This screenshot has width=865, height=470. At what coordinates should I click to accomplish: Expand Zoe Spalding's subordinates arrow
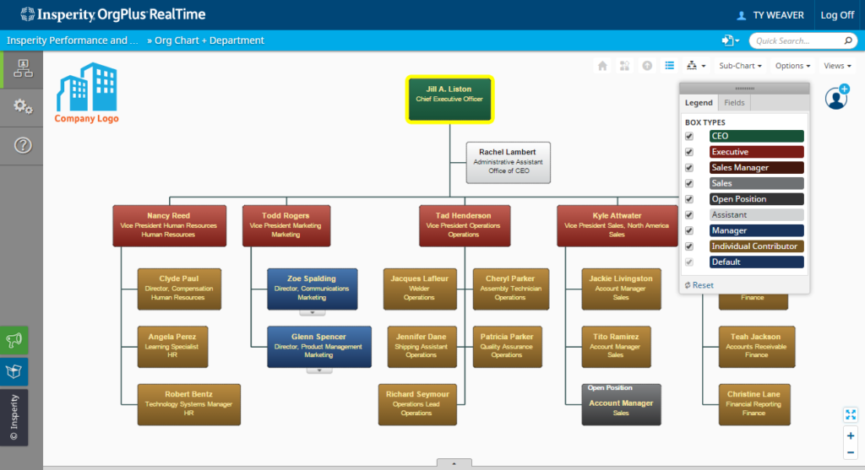pyautogui.click(x=313, y=312)
